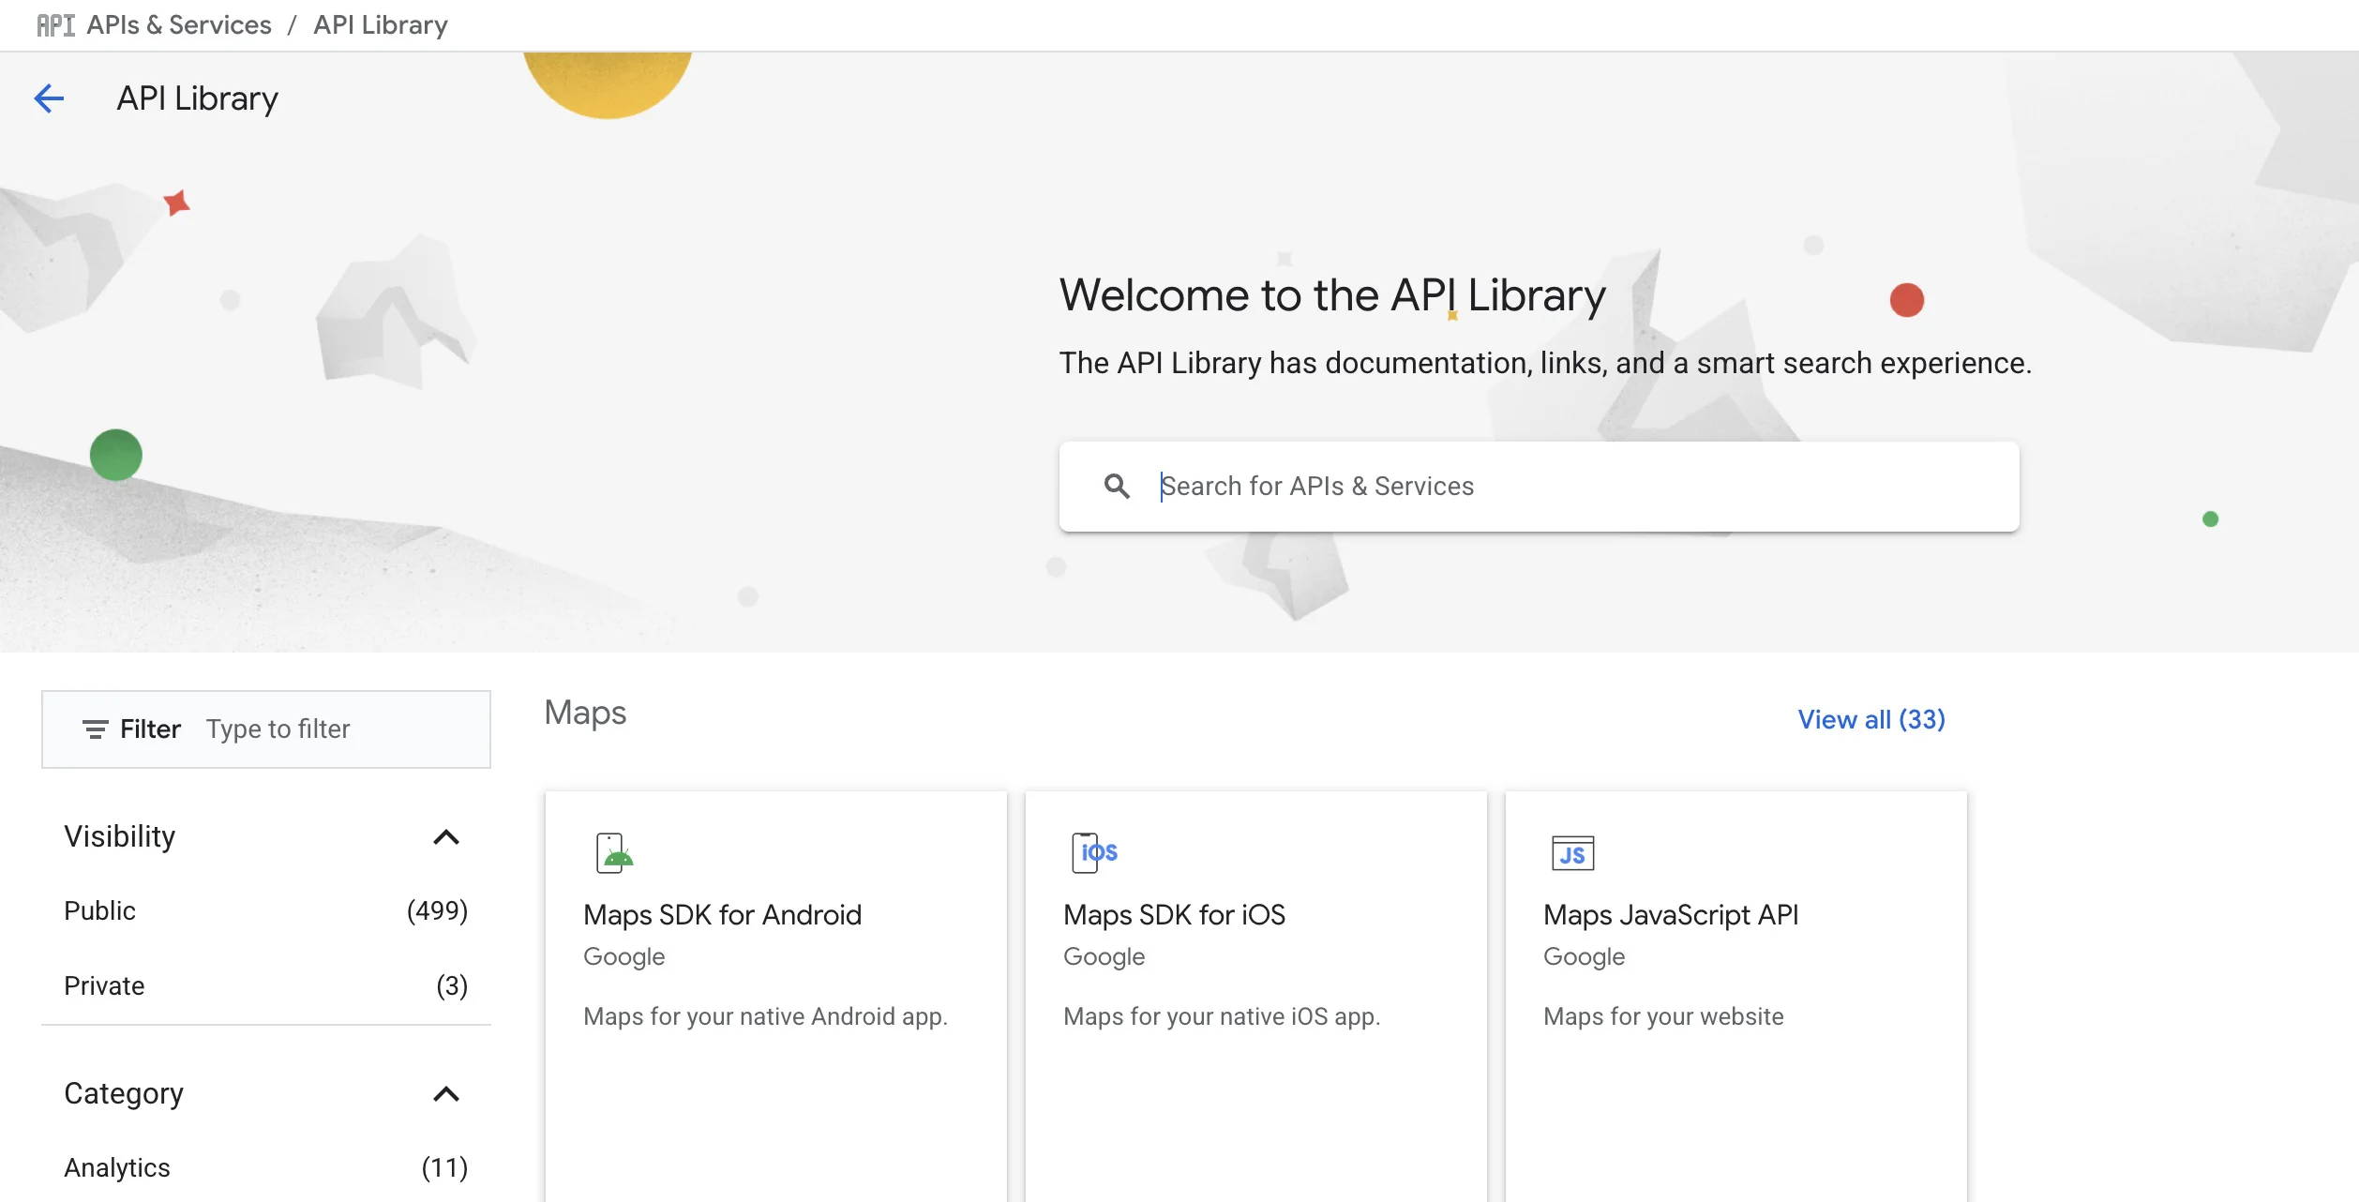Open Maps JavaScript API card title
This screenshot has height=1202, width=2359.
[x=1671, y=914]
